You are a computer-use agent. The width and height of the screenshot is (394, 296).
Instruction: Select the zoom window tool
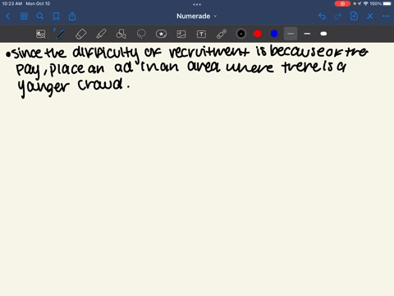click(41, 34)
